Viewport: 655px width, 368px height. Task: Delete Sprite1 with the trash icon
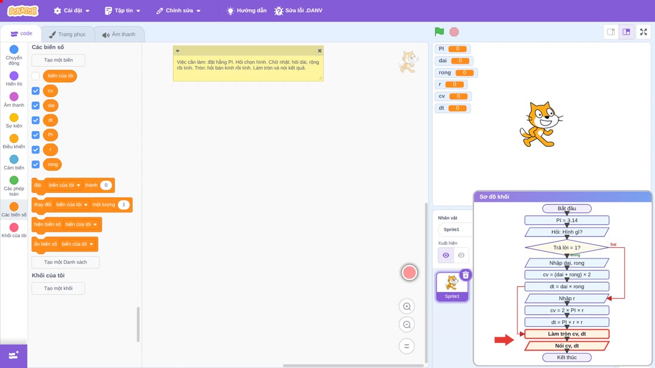point(466,275)
